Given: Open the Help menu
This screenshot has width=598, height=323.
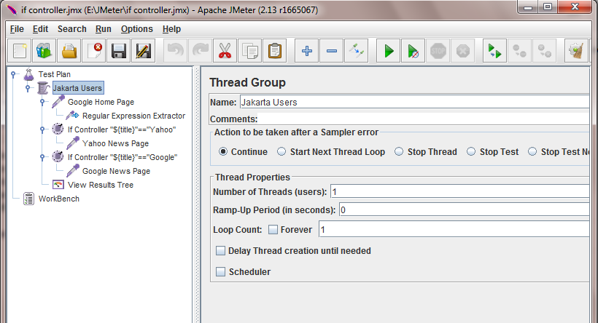Looking at the screenshot, I should pos(171,29).
